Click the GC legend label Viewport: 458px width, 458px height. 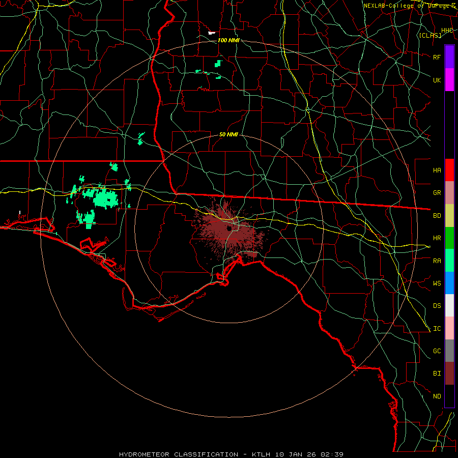point(437,351)
